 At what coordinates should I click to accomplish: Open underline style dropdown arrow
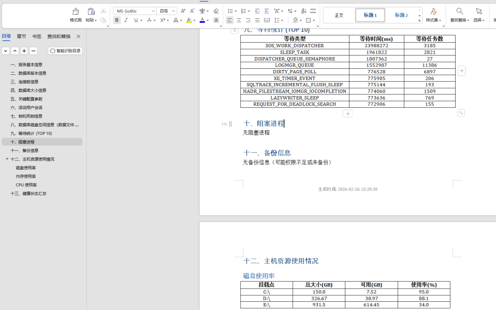[141, 20]
